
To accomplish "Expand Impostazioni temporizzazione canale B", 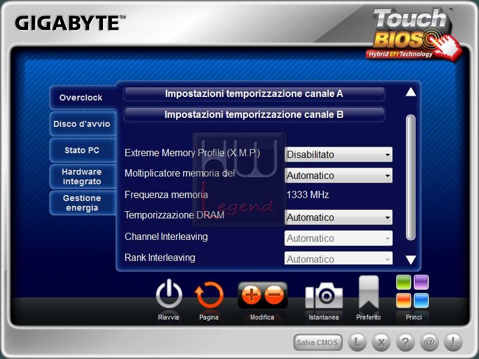I will tap(254, 115).
